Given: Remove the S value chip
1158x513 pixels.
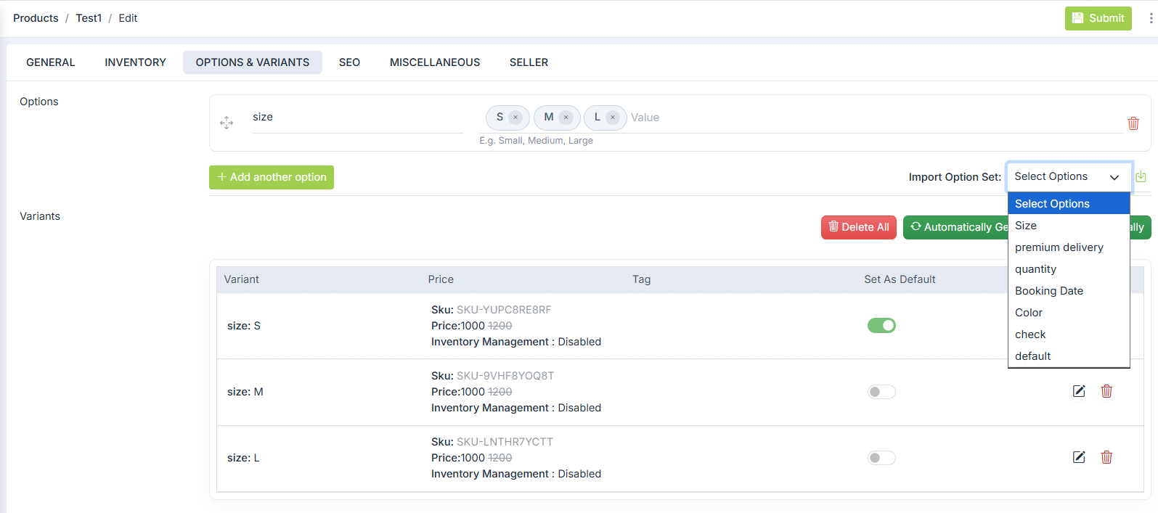Looking at the screenshot, I should tap(515, 118).
